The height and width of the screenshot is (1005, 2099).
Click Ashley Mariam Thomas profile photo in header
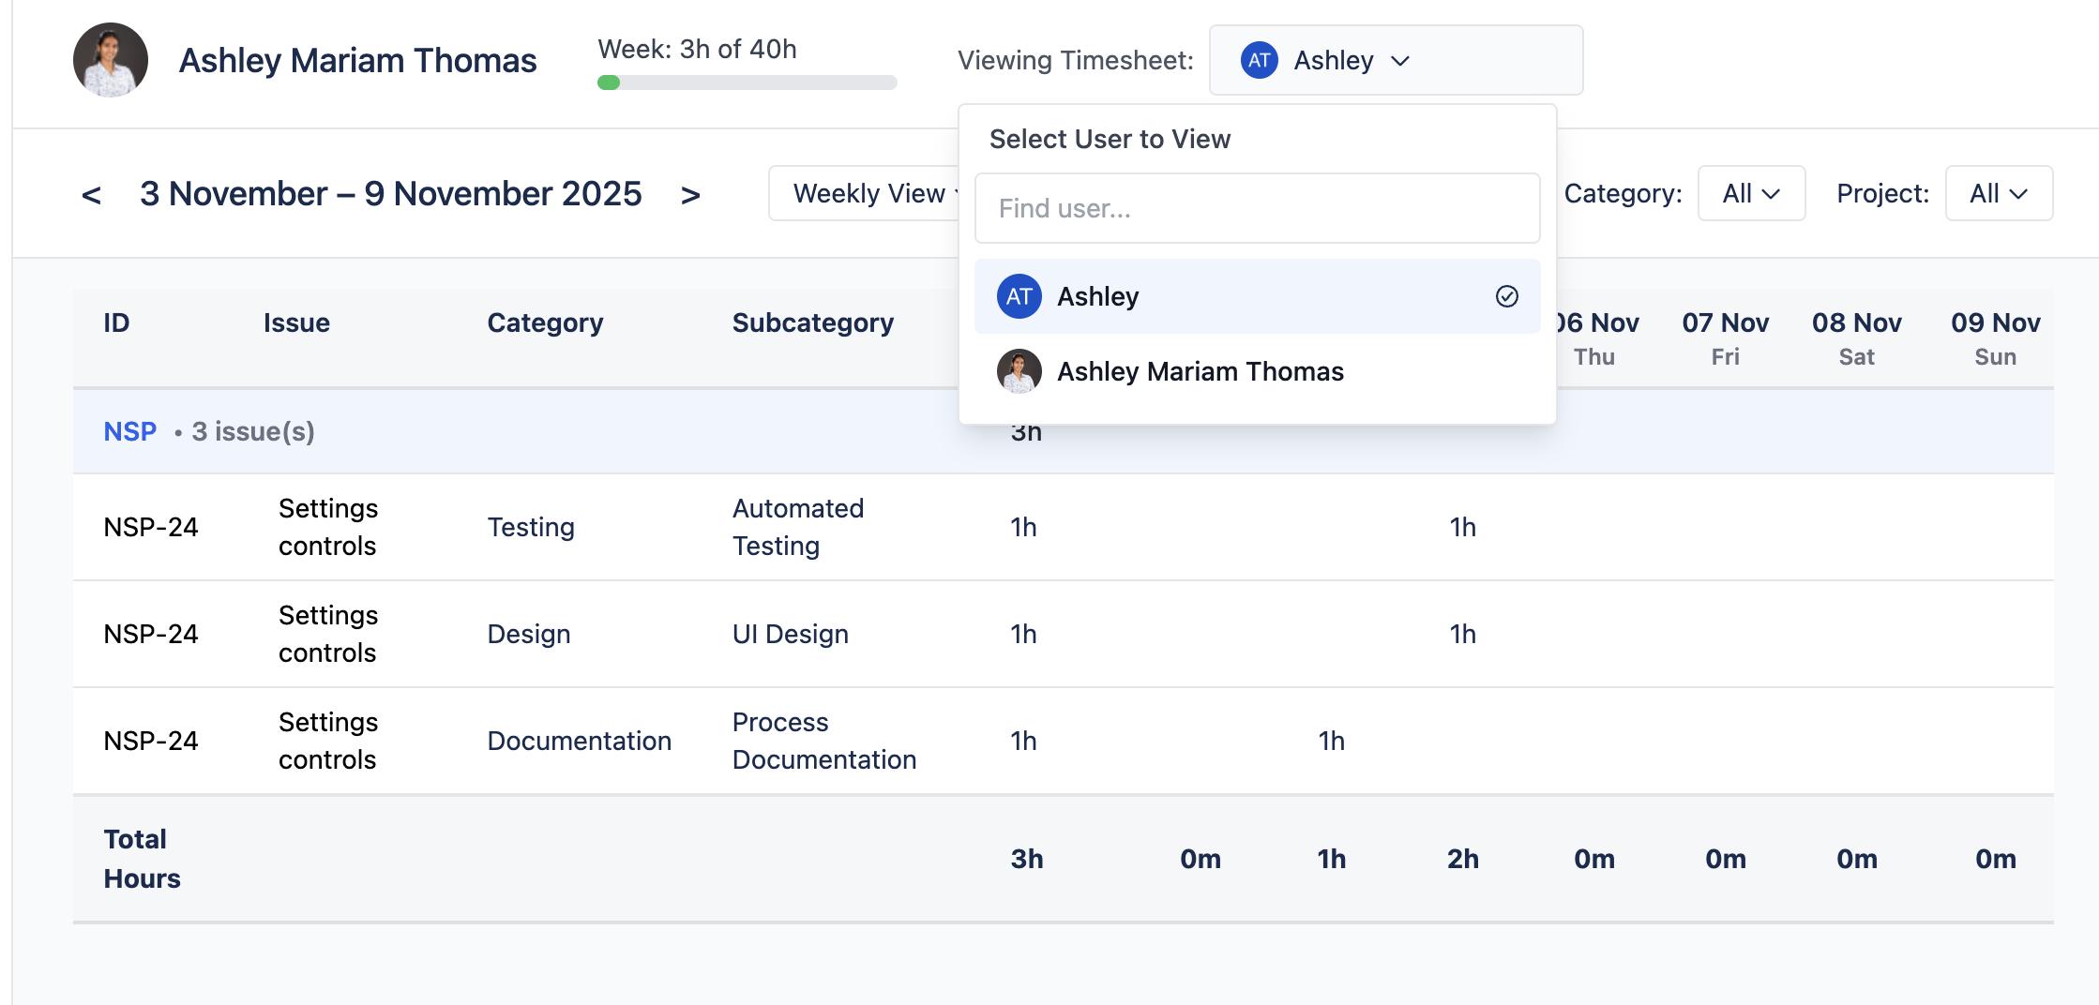(111, 60)
